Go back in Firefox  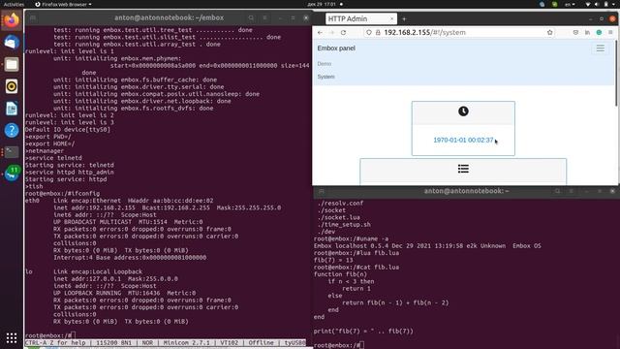tap(320, 32)
